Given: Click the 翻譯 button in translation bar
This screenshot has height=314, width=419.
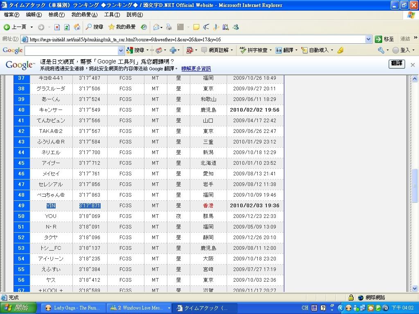Looking at the screenshot, I should click(396, 63).
